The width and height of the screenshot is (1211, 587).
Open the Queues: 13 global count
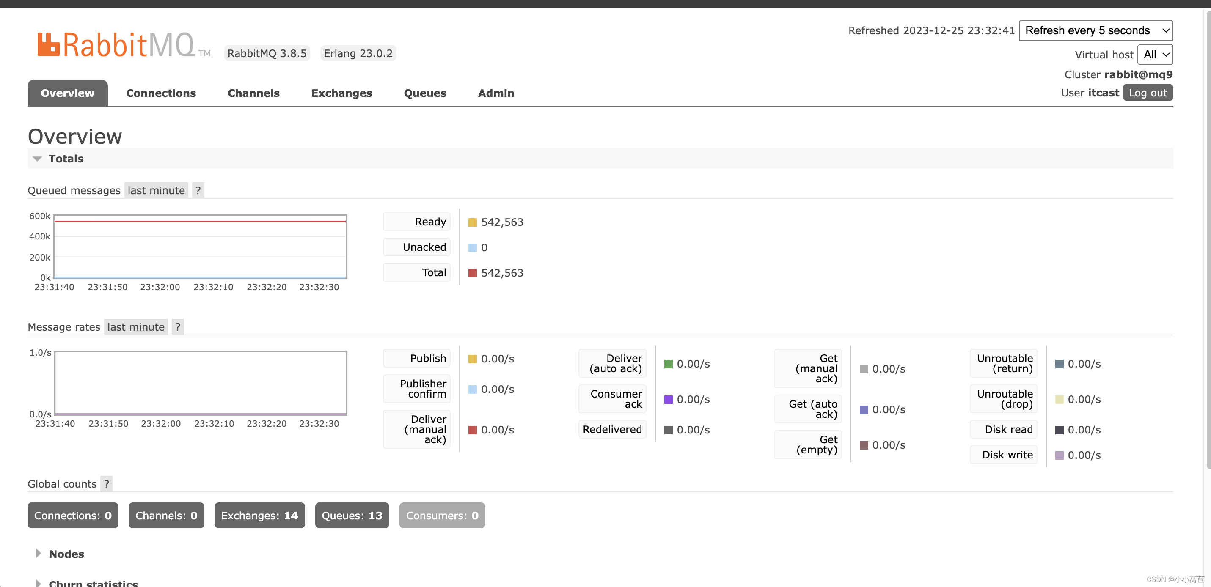(x=352, y=515)
